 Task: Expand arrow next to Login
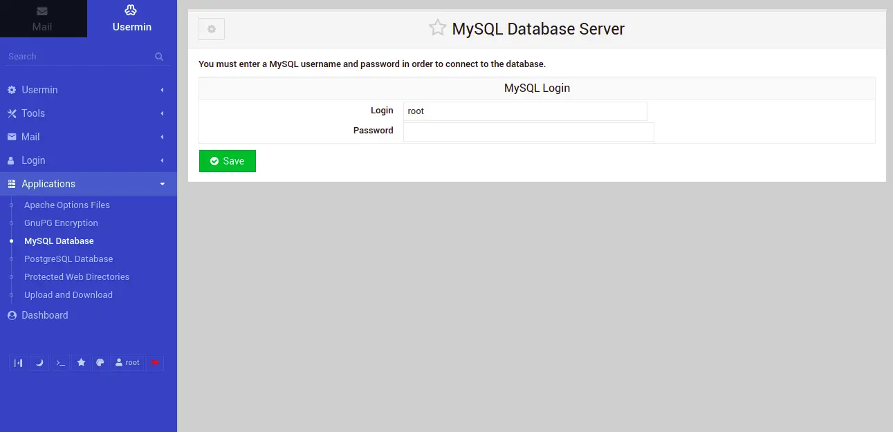point(163,160)
